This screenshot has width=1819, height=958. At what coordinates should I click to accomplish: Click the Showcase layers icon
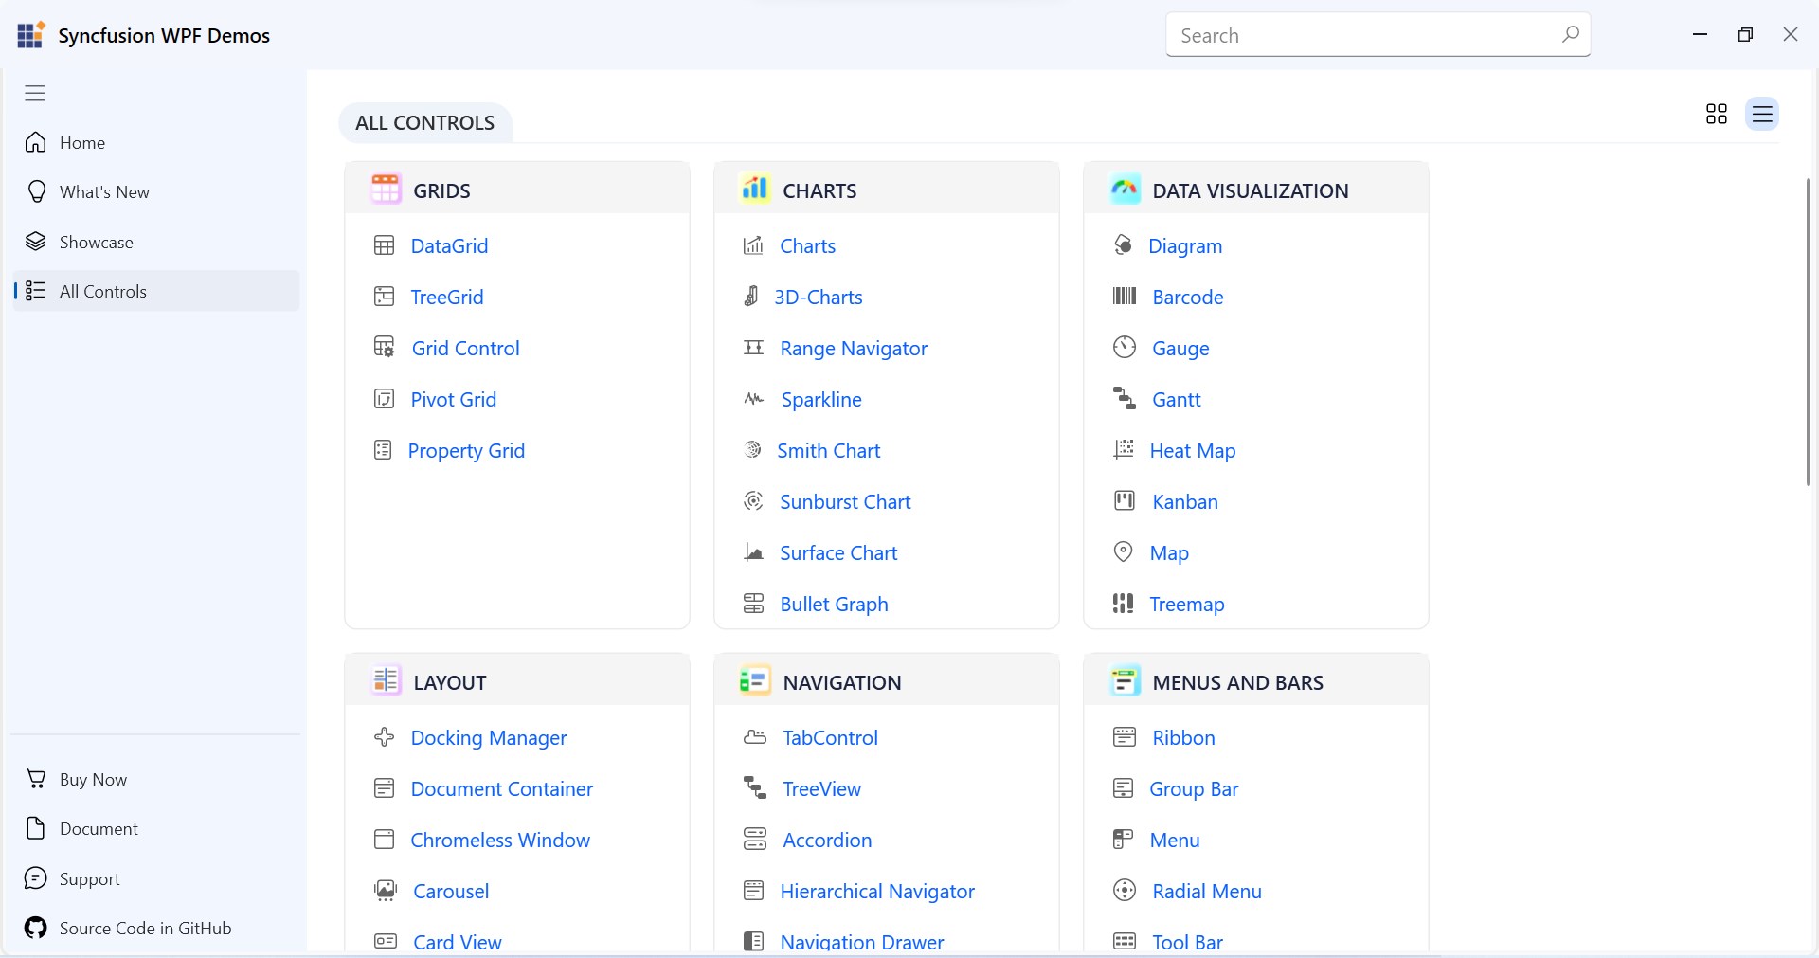[36, 242]
